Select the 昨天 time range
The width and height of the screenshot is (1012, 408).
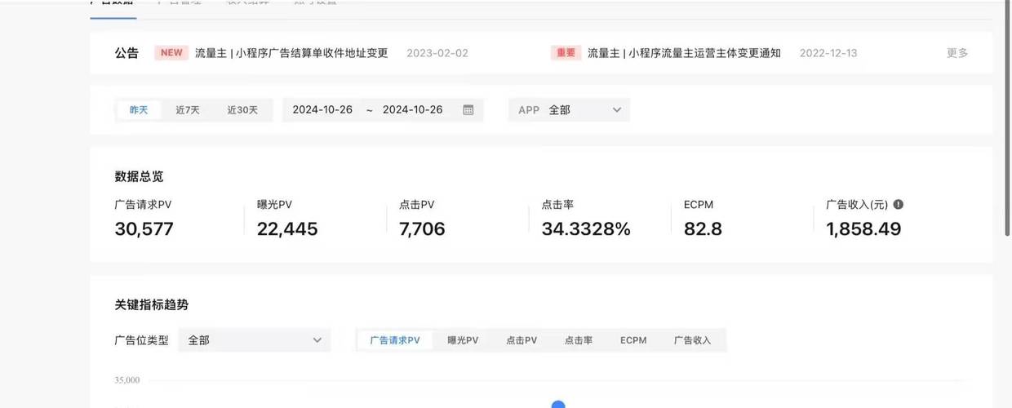(x=139, y=110)
